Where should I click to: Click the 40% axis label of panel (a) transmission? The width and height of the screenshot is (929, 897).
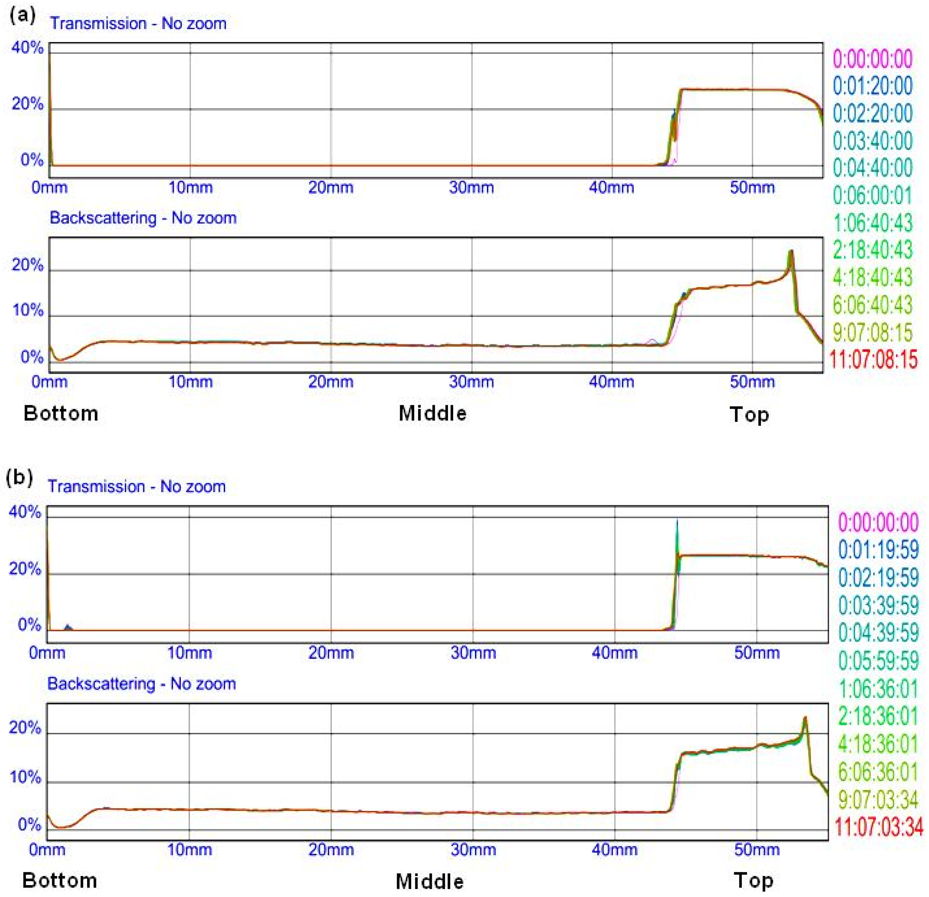pos(27,47)
